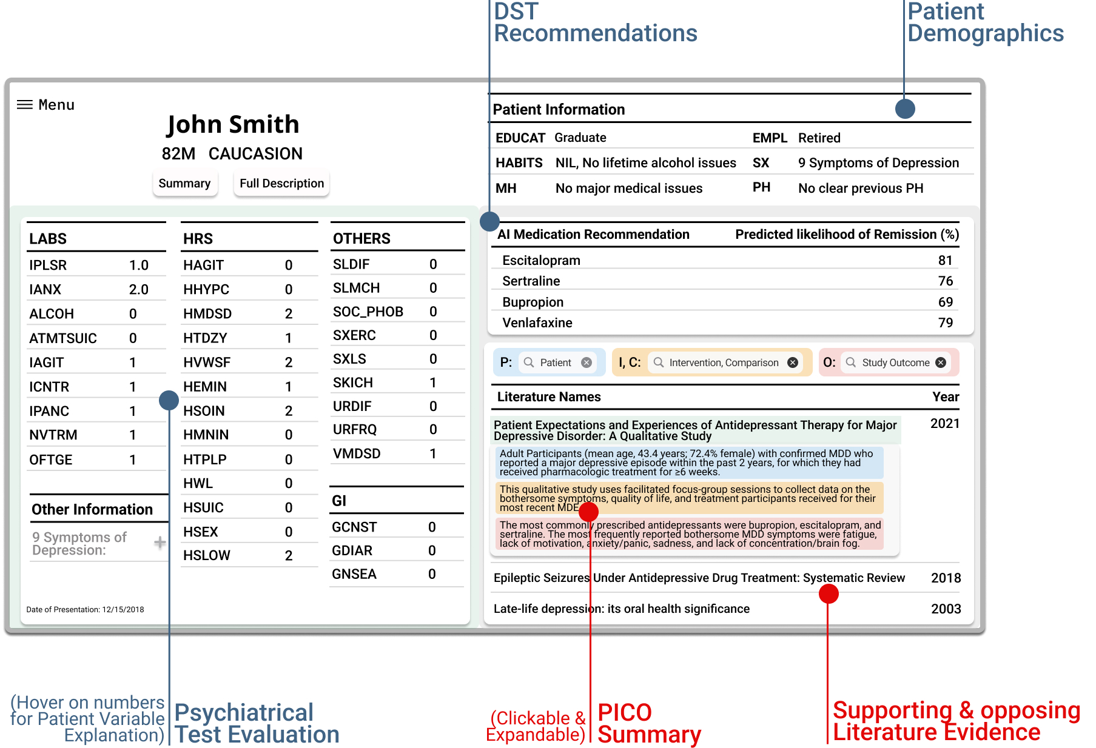
Task: Expand the Late-life depression literature entry
Action: click(621, 609)
